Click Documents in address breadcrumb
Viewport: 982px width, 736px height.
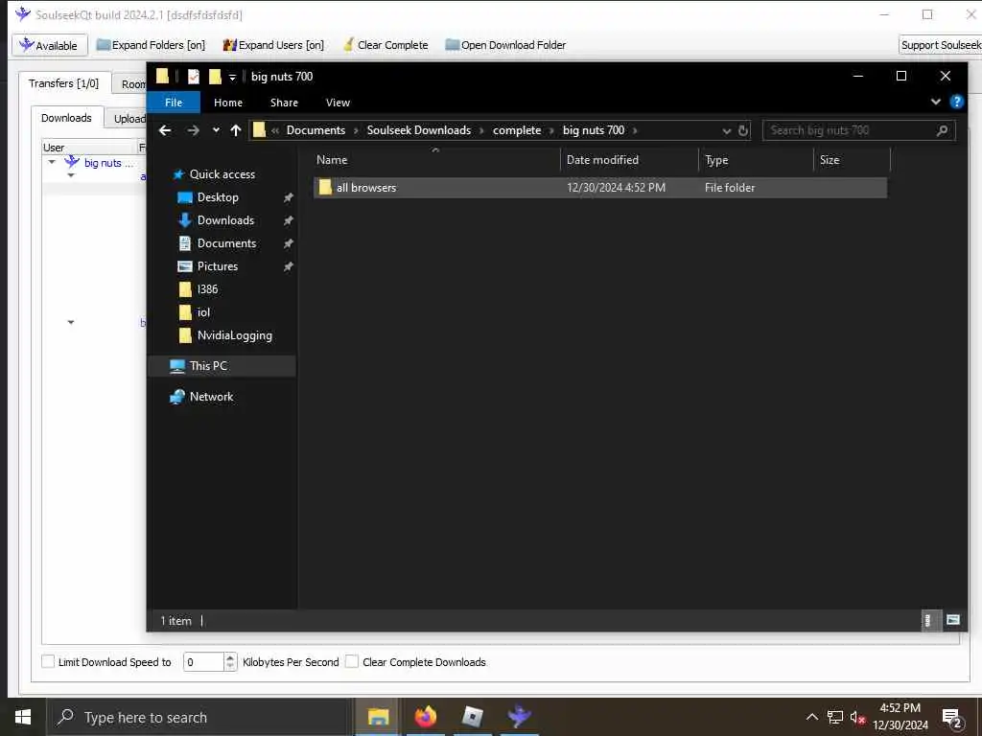click(316, 130)
